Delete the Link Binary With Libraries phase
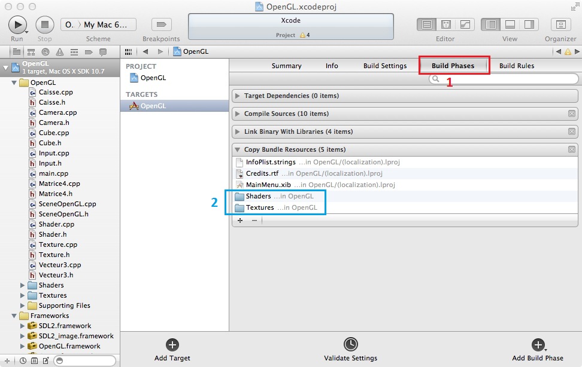 coord(572,131)
